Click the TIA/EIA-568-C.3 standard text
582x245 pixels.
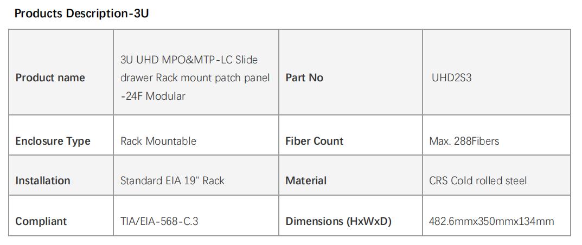159,221
